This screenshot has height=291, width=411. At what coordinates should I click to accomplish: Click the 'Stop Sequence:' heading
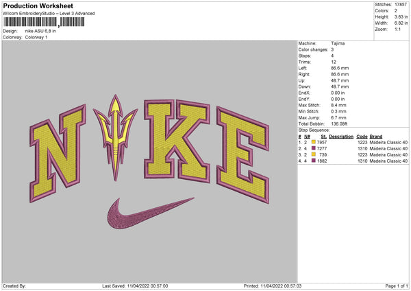click(x=314, y=130)
